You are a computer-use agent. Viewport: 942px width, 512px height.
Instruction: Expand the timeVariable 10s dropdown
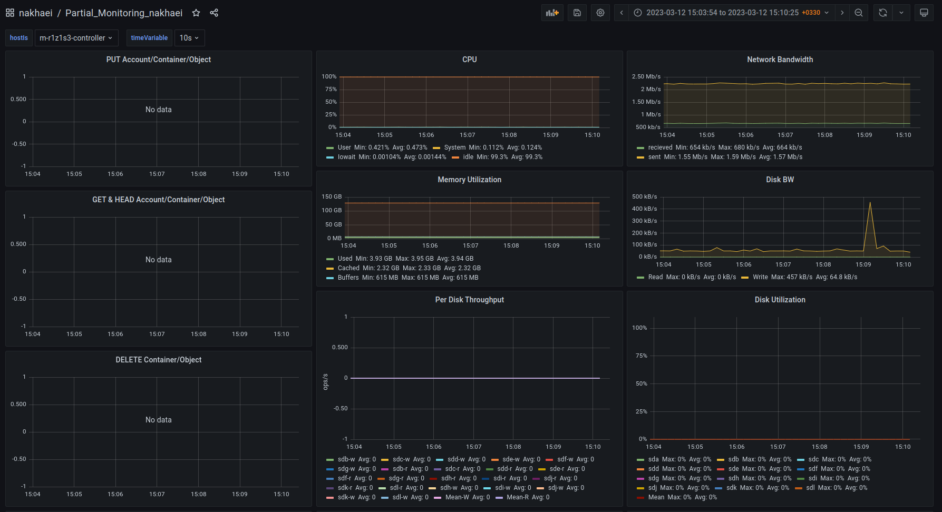point(189,38)
